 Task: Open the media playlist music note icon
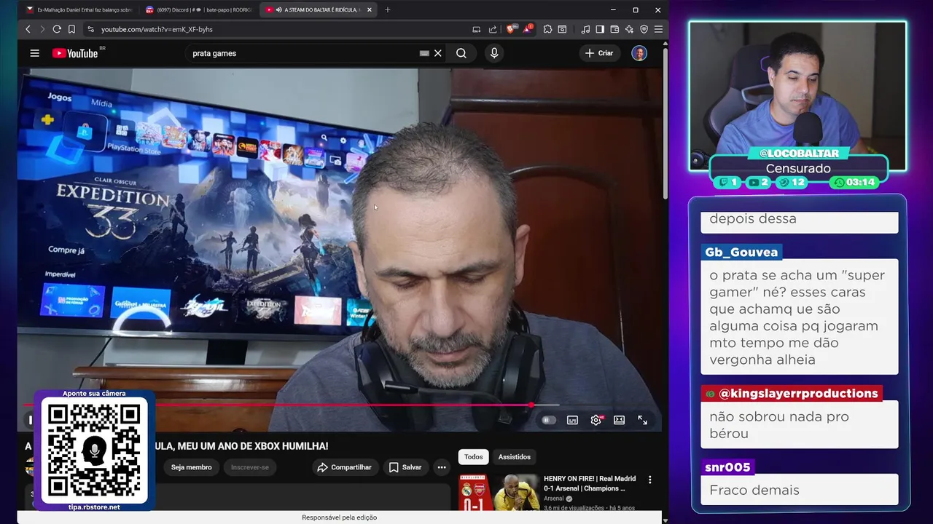(x=585, y=29)
